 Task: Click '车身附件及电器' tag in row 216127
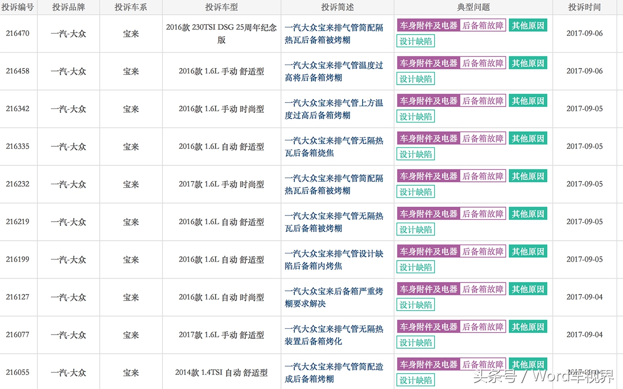(428, 289)
